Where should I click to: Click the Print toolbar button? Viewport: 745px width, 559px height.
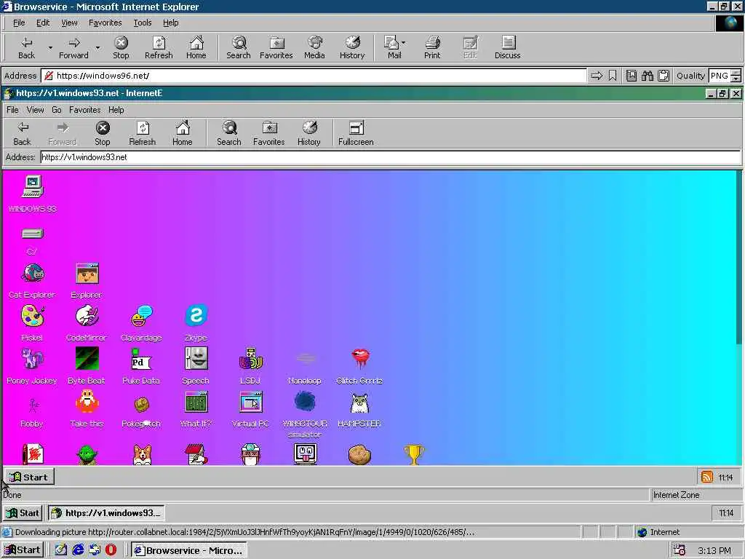(x=432, y=47)
